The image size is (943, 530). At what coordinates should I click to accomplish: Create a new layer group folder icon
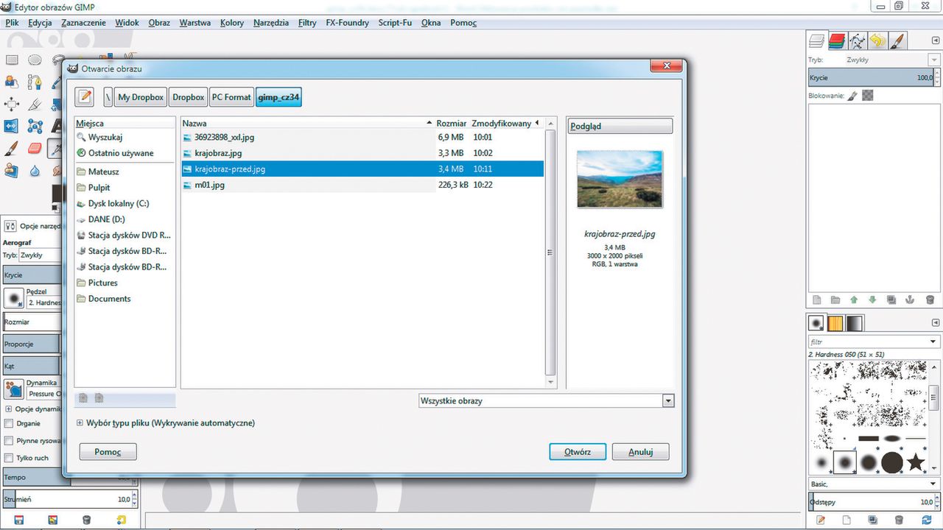835,300
